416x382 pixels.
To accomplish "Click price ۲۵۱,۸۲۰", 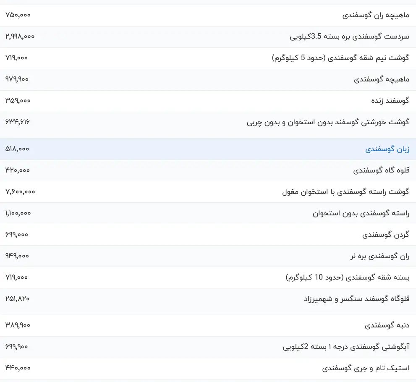I will [x=17, y=299].
